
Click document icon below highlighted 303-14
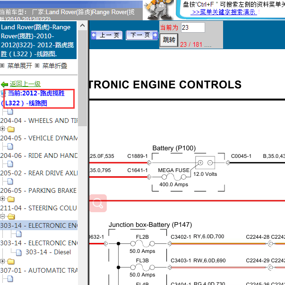(19, 234)
